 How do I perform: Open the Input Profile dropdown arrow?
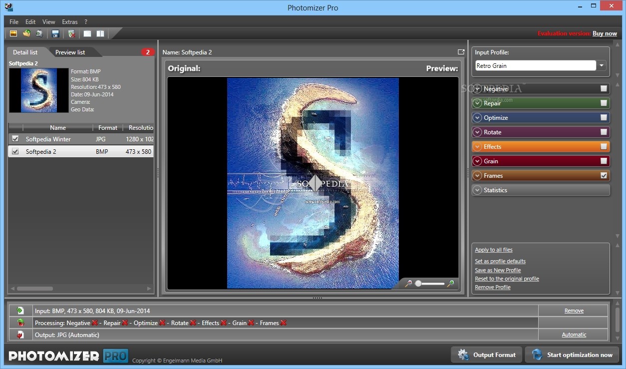point(601,65)
